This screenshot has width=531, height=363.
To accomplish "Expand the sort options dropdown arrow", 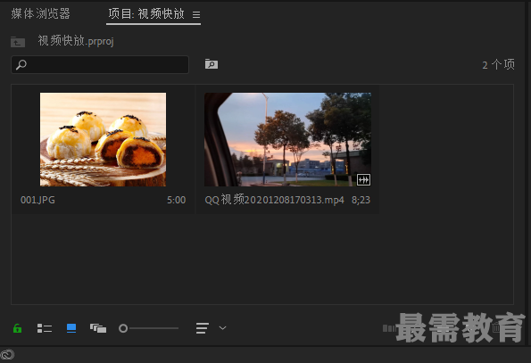I will (222, 328).
